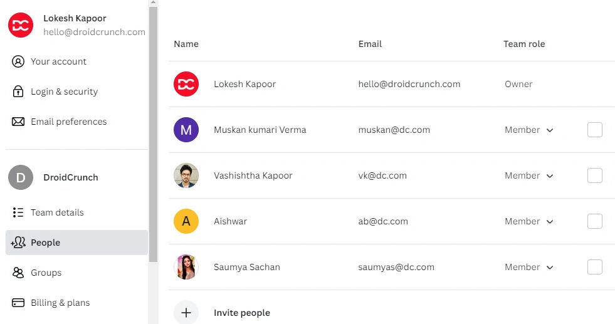Click the Login & security lock icon
615x324 pixels.
click(x=18, y=91)
